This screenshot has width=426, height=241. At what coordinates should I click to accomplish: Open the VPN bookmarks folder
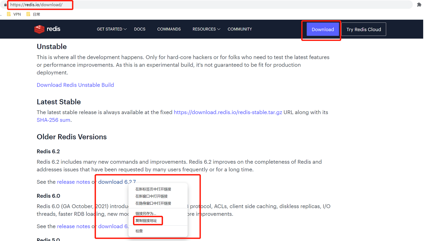pyautogui.click(x=14, y=14)
